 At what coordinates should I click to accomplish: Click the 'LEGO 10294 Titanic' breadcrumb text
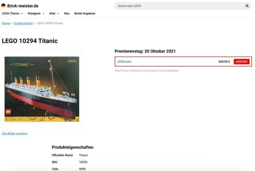point(50,23)
